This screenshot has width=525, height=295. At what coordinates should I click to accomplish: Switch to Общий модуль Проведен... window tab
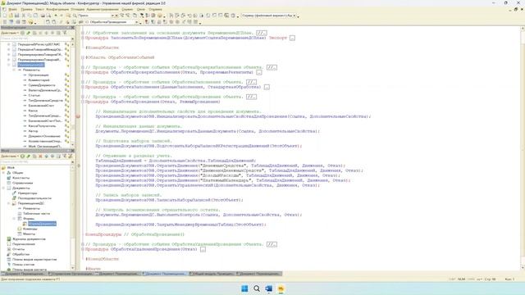point(212,274)
